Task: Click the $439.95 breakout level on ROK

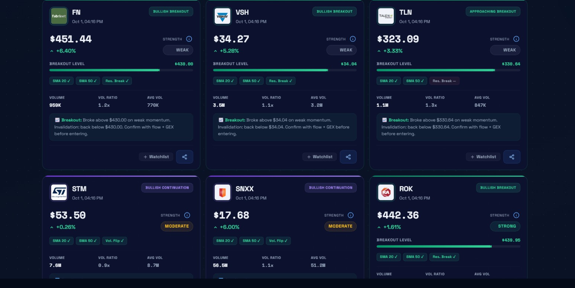Action: click(511, 240)
